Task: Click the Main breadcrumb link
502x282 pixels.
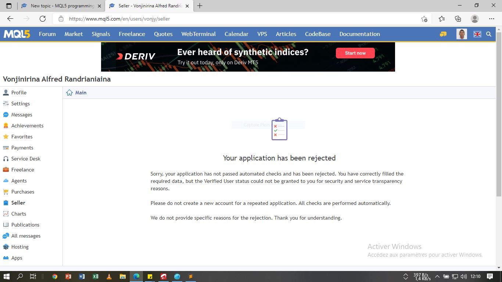Action: click(x=81, y=93)
